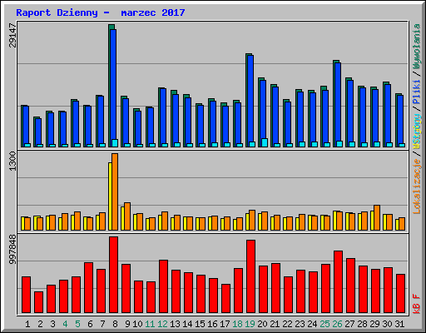This screenshot has height=333, width=426.
Task: Click the yellow Wstępy bar for day 8
Action: 110,196
